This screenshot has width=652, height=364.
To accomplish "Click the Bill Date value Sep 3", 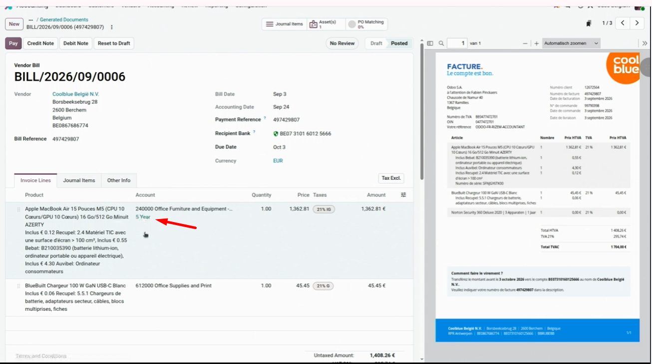I will [x=280, y=94].
